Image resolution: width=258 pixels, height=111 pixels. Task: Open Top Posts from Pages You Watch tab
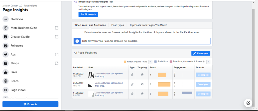(x=148, y=25)
